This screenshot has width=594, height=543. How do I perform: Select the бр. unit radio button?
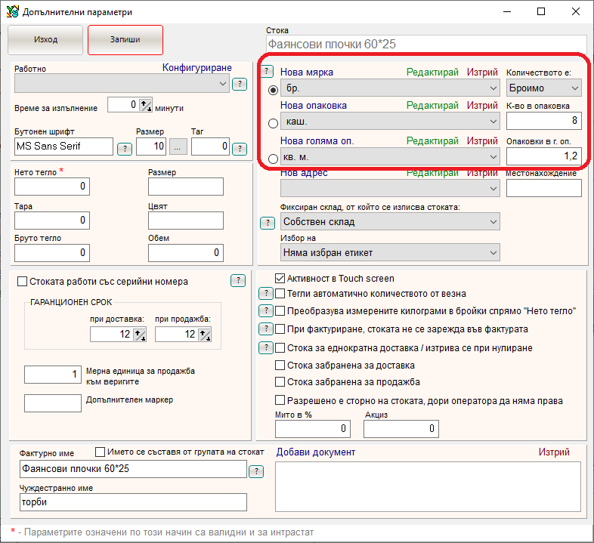[273, 90]
